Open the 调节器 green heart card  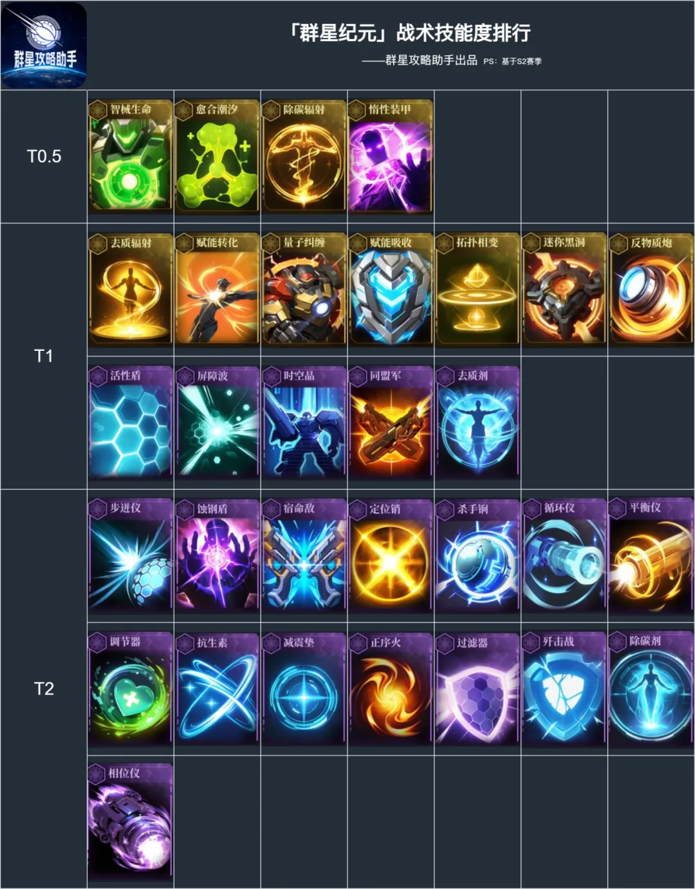coord(130,688)
